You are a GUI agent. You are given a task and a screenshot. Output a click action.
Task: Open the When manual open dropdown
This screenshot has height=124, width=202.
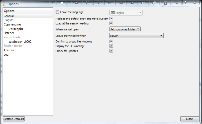125,29
